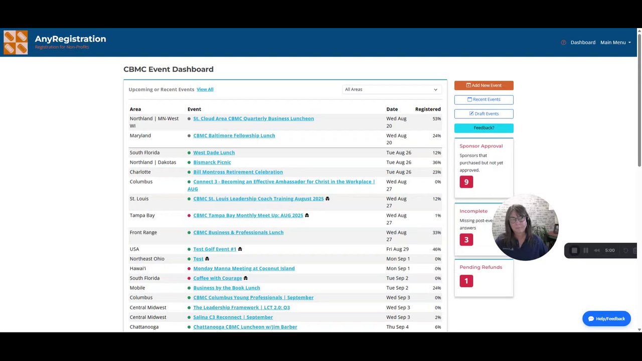Expand the Main Menu dropdown
642x361 pixels.
click(x=615, y=43)
